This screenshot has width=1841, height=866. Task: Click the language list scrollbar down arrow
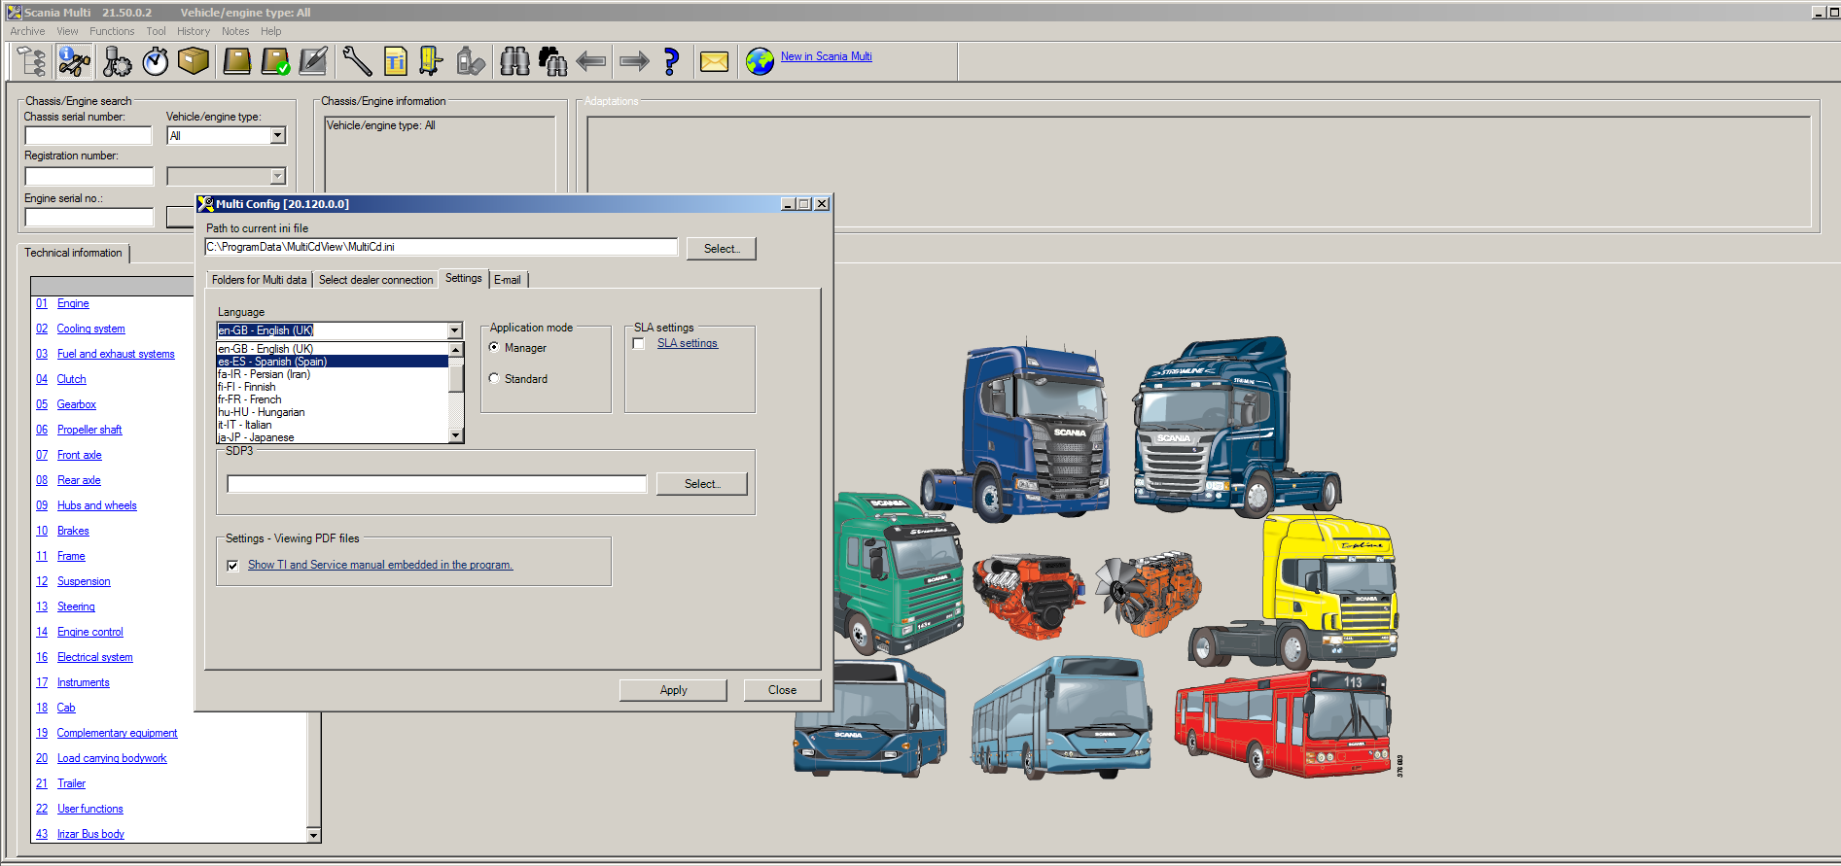pos(455,436)
